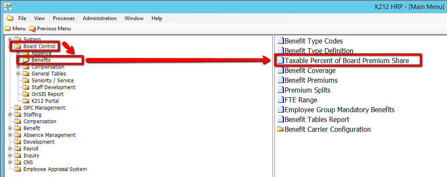Click the Premium Splits document icon
447x177 pixels.
pyautogui.click(x=280, y=90)
